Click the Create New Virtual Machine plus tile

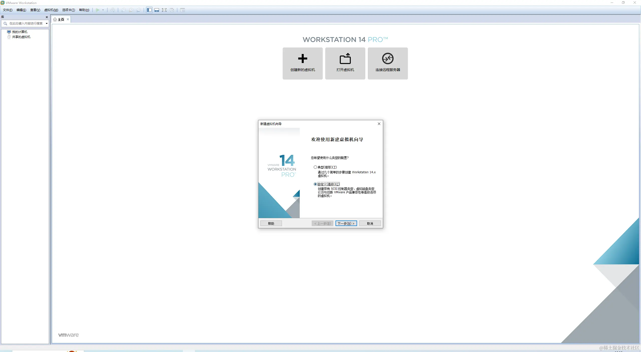pos(302,63)
